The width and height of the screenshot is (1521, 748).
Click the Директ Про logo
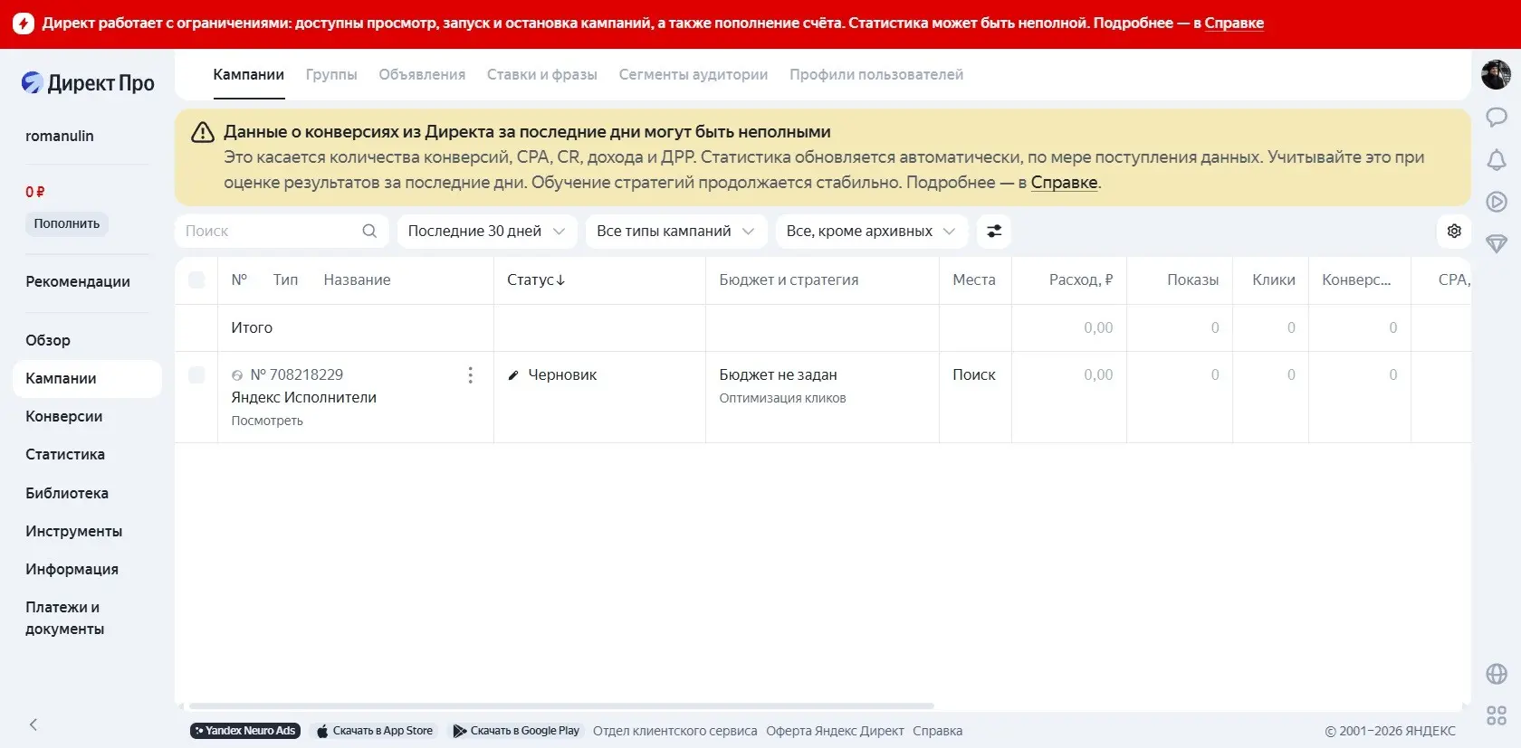pos(88,83)
